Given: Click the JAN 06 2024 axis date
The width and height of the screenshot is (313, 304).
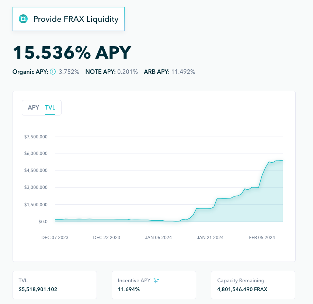Looking at the screenshot, I should click(159, 238).
